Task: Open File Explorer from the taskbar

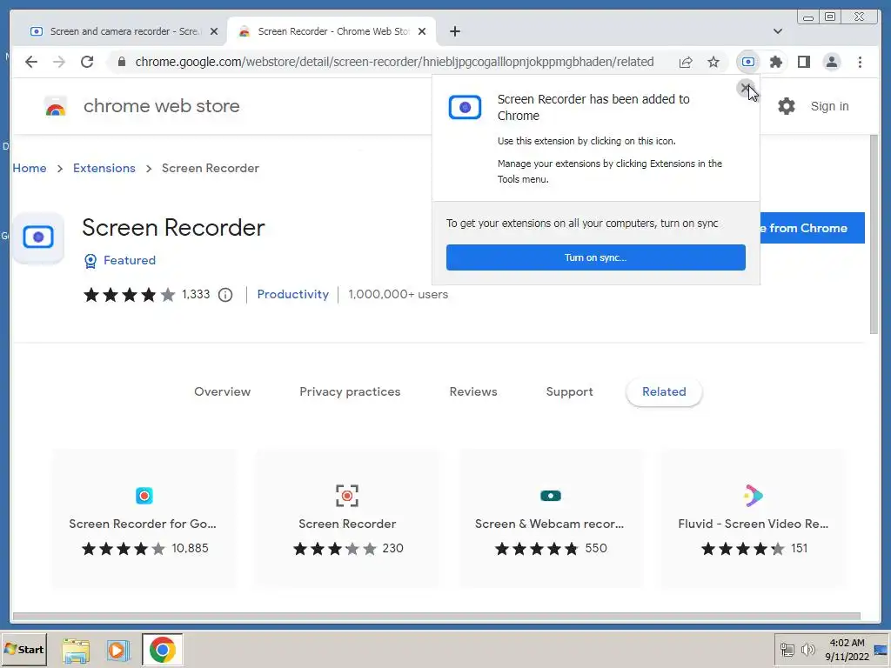Action: point(77,651)
